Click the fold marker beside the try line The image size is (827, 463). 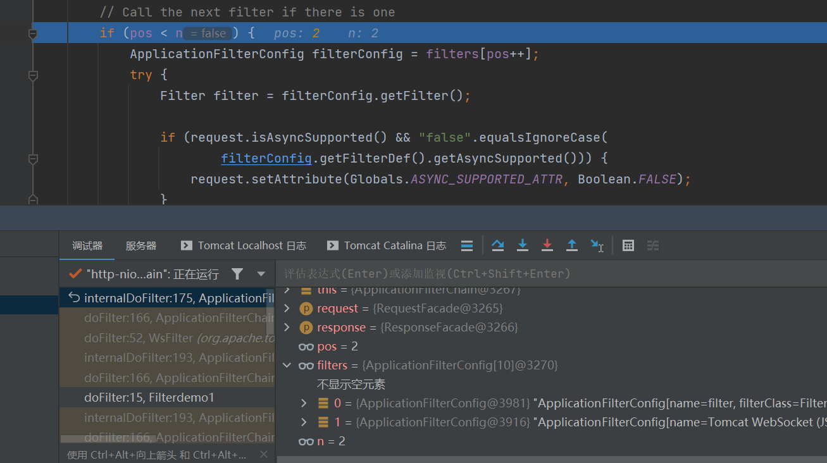coord(33,75)
